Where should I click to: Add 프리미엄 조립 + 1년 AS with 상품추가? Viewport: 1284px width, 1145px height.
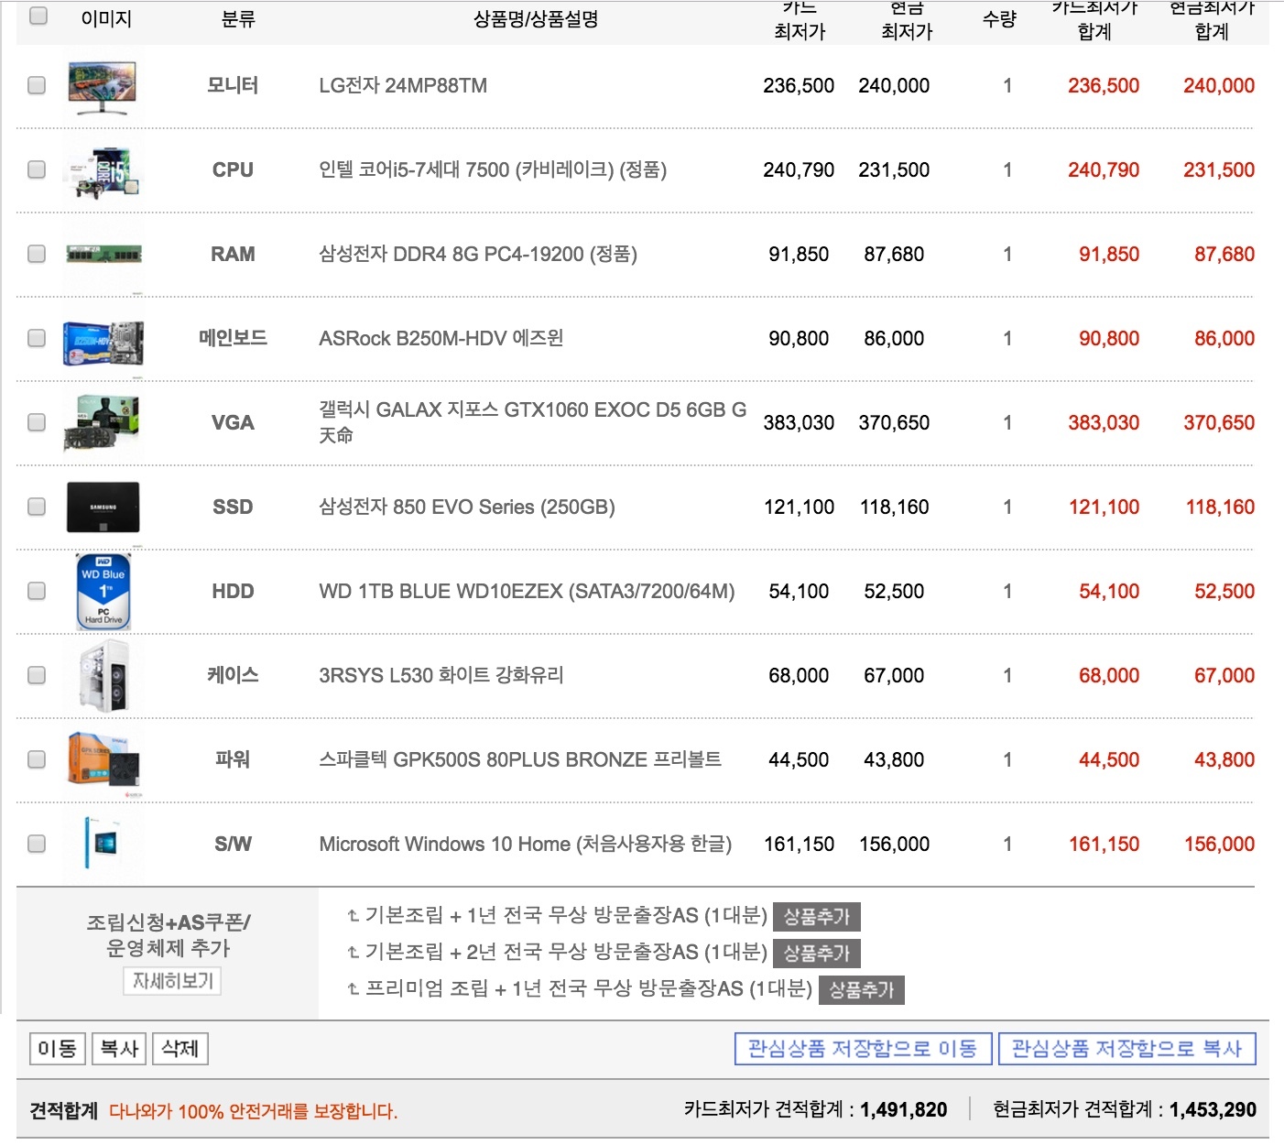tap(862, 990)
